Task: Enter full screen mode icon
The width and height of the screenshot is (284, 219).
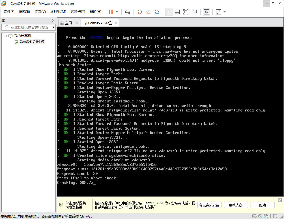Action: (x=186, y=12)
